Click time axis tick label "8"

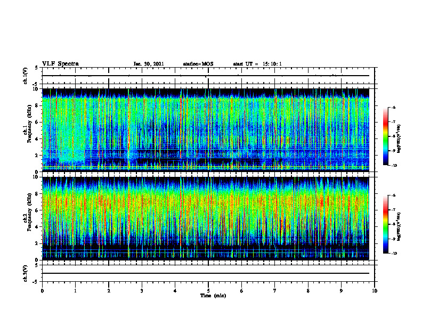pyautogui.click(x=308, y=291)
